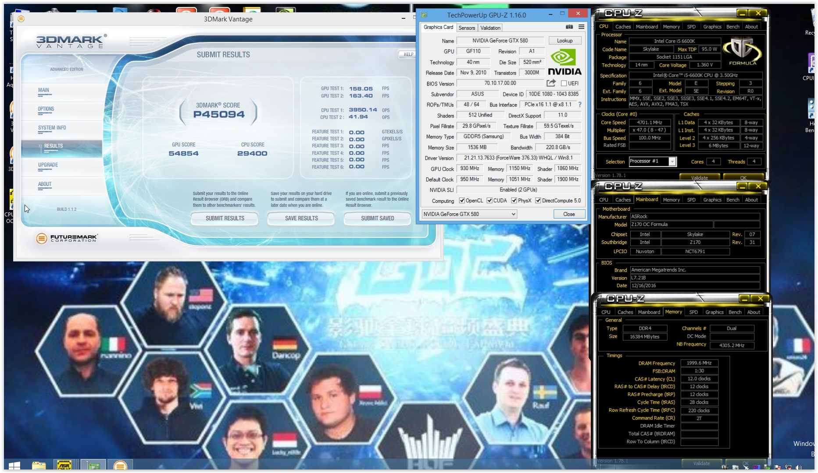Open Graphics tab in Memory CPU-Z window
The height and width of the screenshot is (473, 818).
point(714,312)
